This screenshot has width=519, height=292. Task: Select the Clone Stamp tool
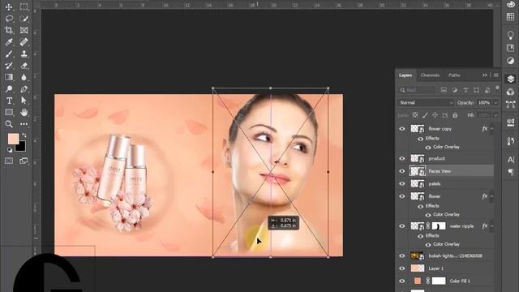(x=24, y=54)
